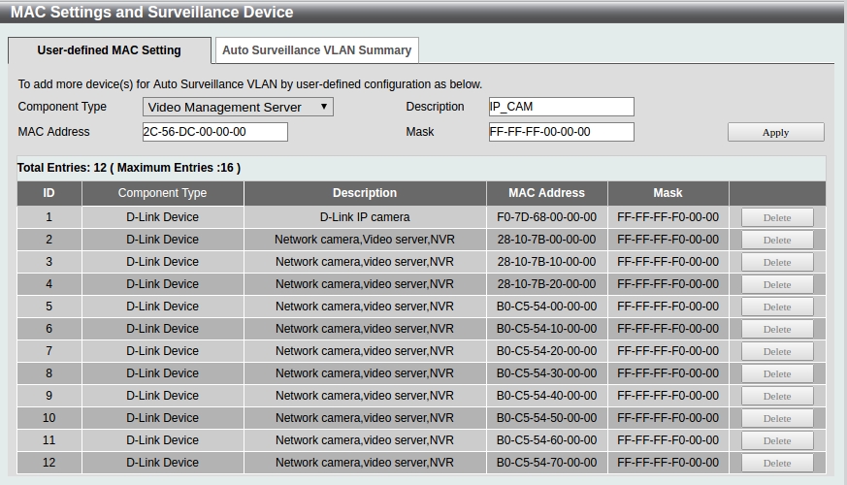Click Delete on row ID 7
The height and width of the screenshot is (485, 847).
coord(777,351)
